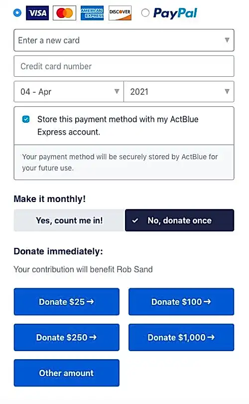Open the expiration year 2021 dropdown
249x404 pixels.
click(x=179, y=92)
